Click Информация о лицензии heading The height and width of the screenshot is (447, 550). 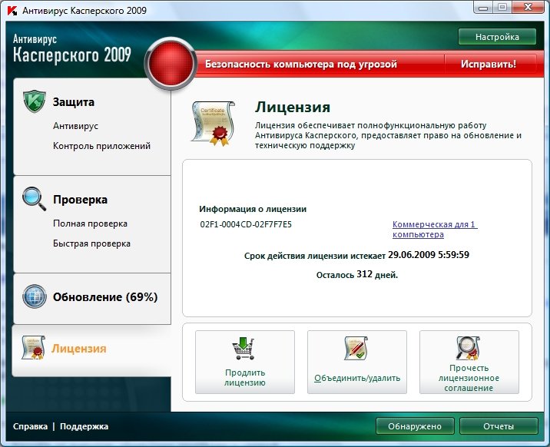(253, 209)
